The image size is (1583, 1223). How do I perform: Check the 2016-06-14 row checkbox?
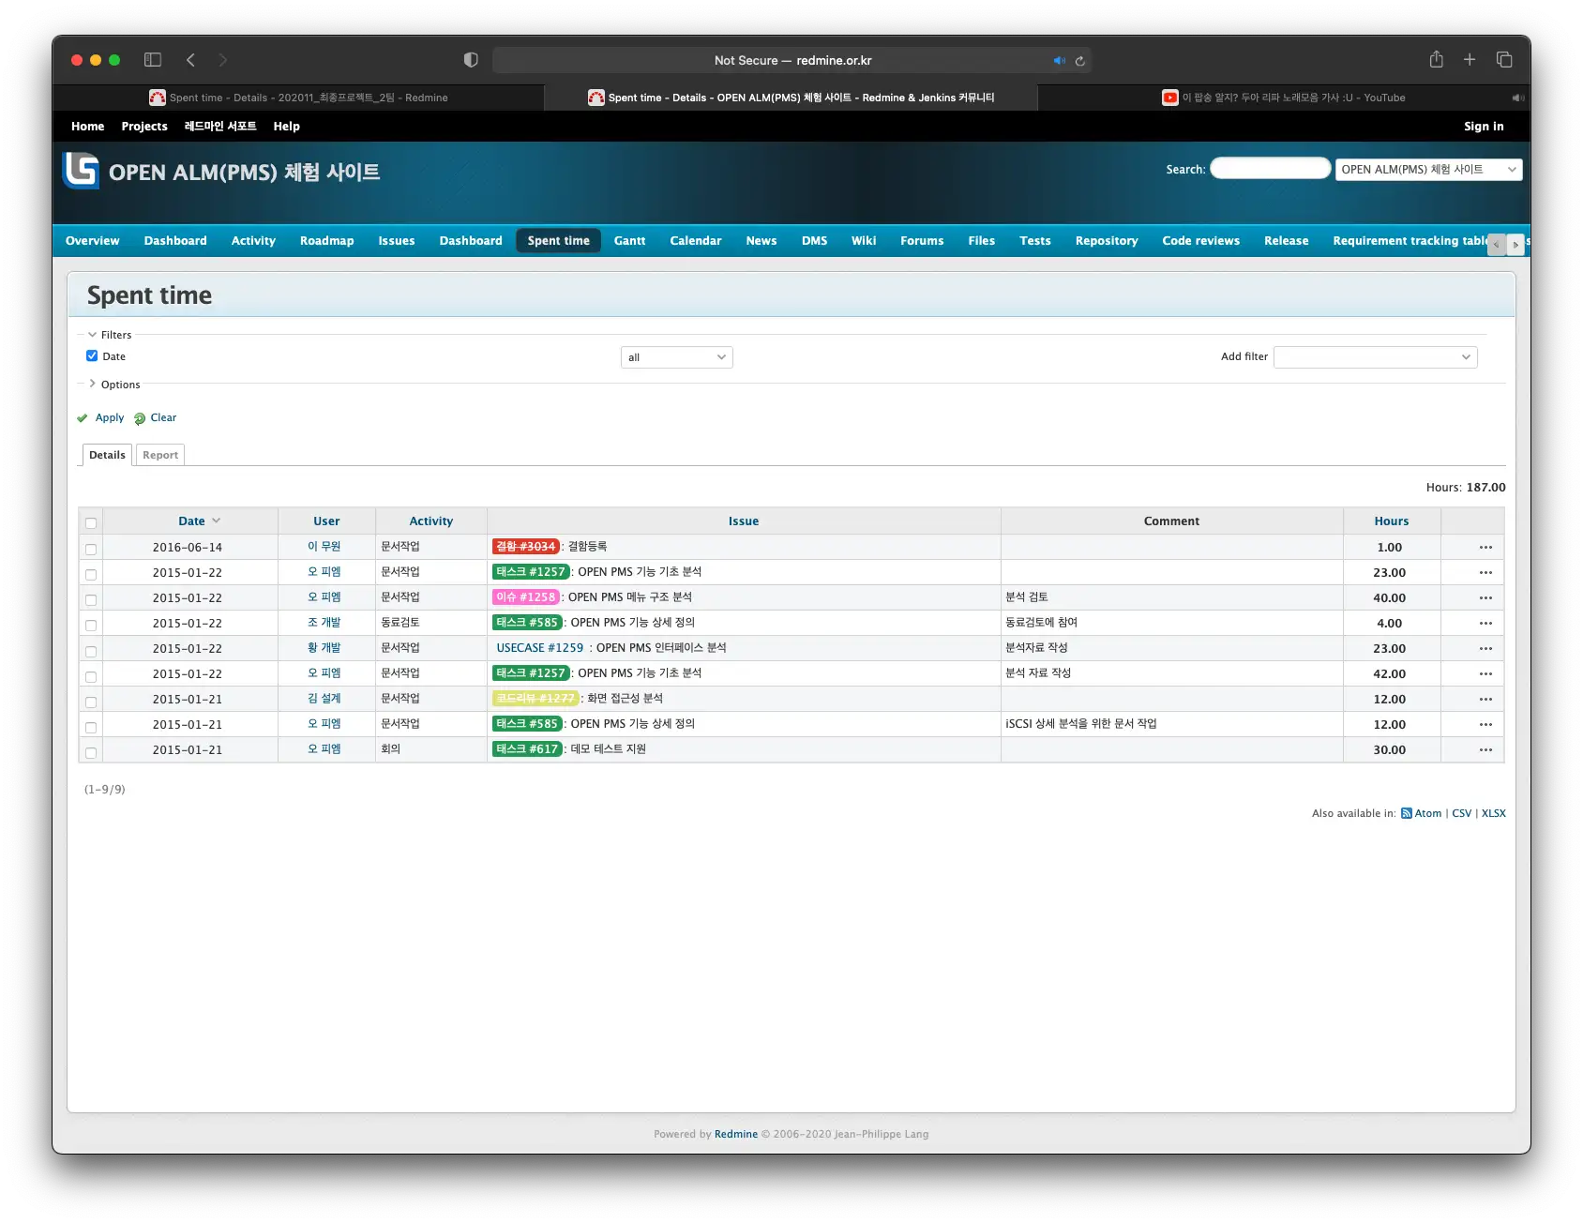pos(91,549)
